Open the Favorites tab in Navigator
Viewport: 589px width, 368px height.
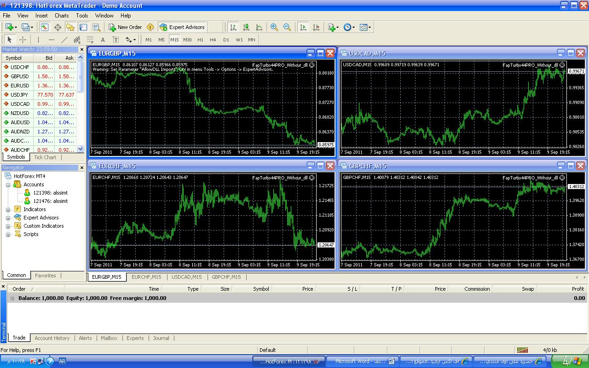46,276
